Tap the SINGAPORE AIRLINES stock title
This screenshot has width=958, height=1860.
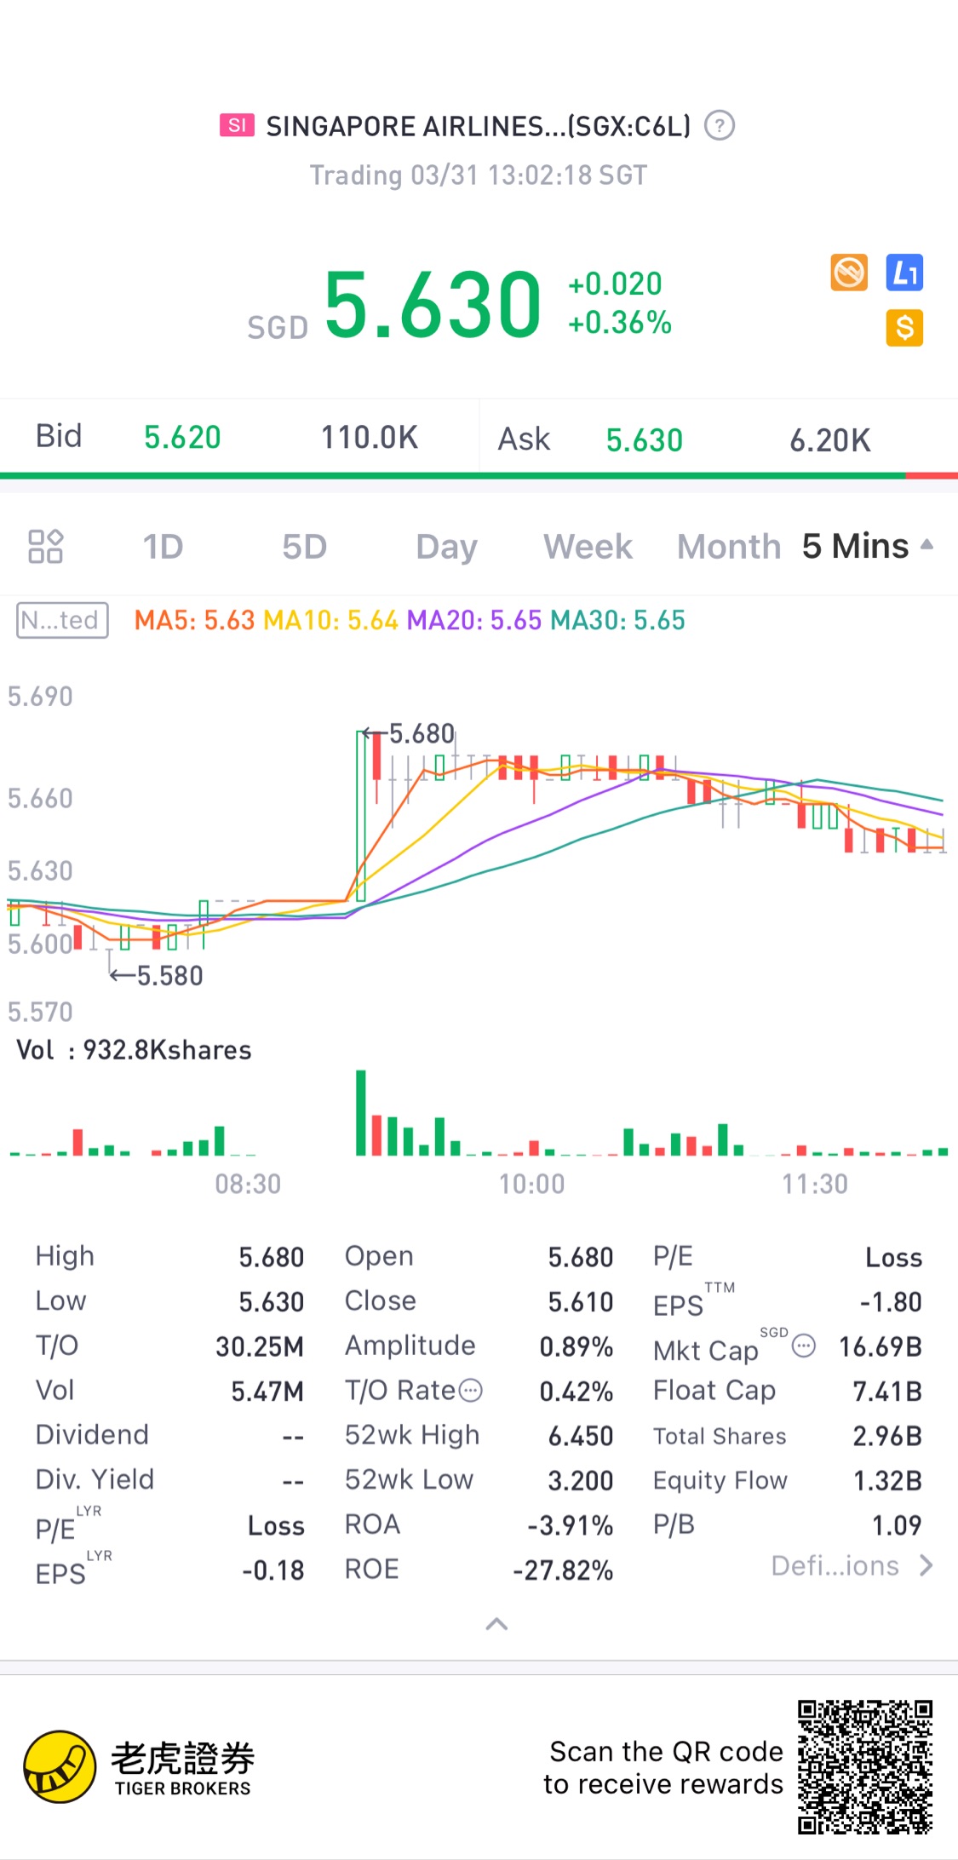tap(479, 126)
